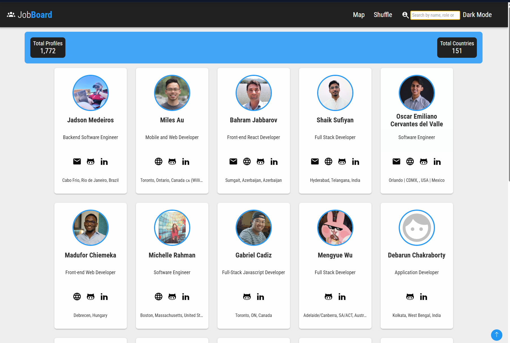Email Bahram Jabbarov via envelope icon
Screen dimensions: 510x343
pyautogui.click(x=233, y=161)
